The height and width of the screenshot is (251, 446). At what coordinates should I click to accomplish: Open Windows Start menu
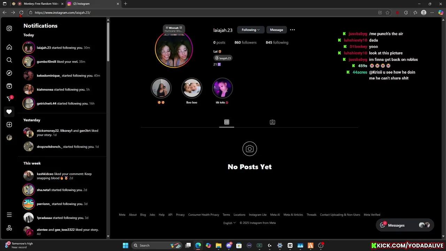[x=125, y=245]
